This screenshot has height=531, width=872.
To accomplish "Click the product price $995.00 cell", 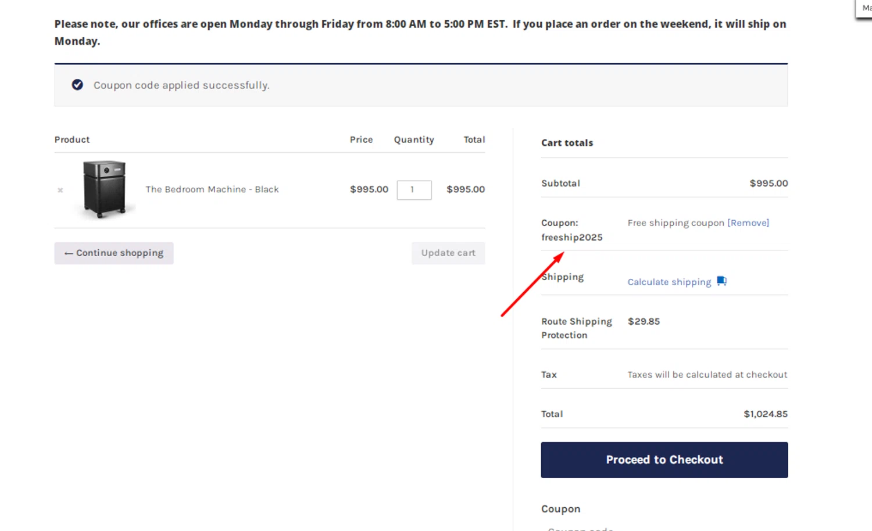I will 369,189.
